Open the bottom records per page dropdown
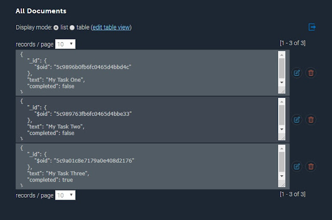This screenshot has width=332, height=220. (x=65, y=196)
